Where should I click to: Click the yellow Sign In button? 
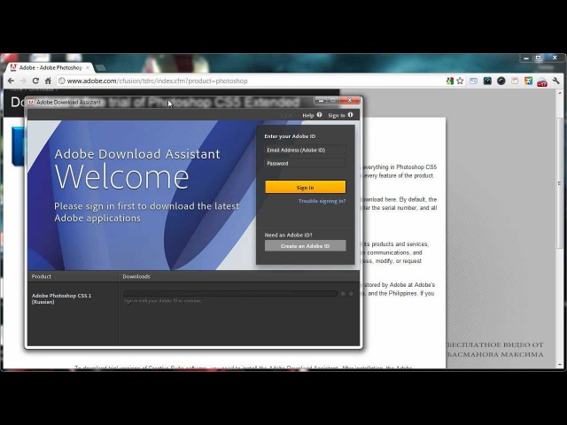(x=305, y=187)
